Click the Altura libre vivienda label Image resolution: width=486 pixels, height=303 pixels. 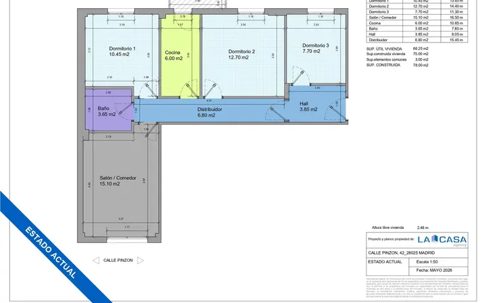[387, 228]
